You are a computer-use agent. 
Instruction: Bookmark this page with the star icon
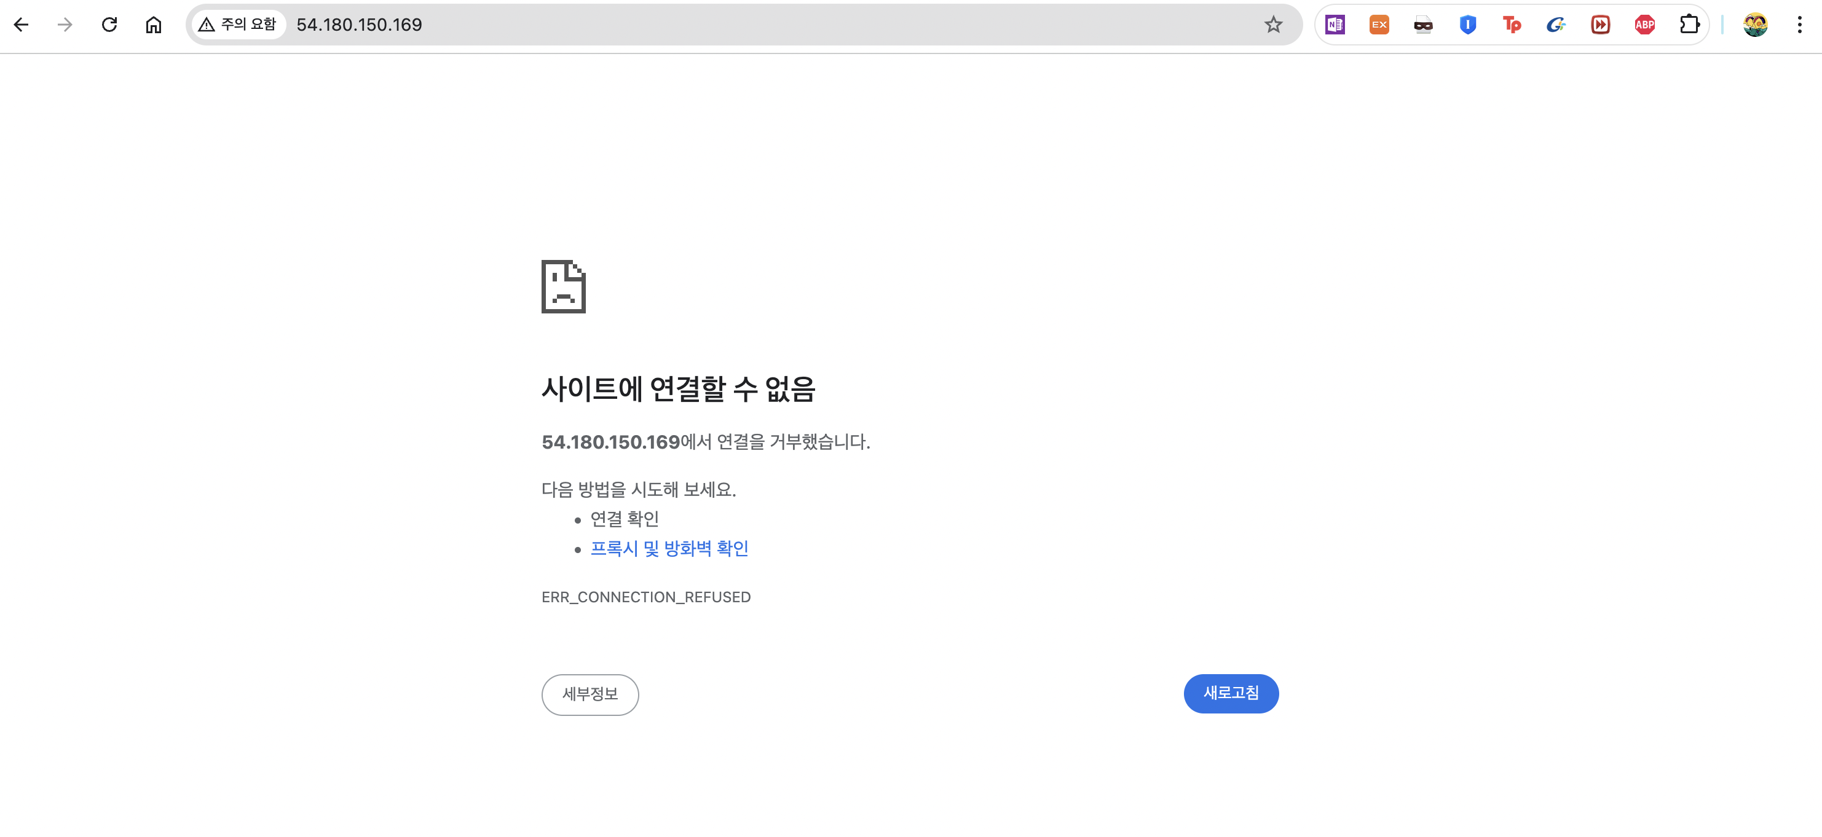tap(1273, 25)
